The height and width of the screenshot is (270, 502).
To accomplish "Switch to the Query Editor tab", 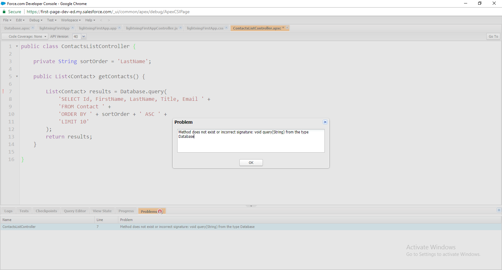I will pyautogui.click(x=75, y=211).
